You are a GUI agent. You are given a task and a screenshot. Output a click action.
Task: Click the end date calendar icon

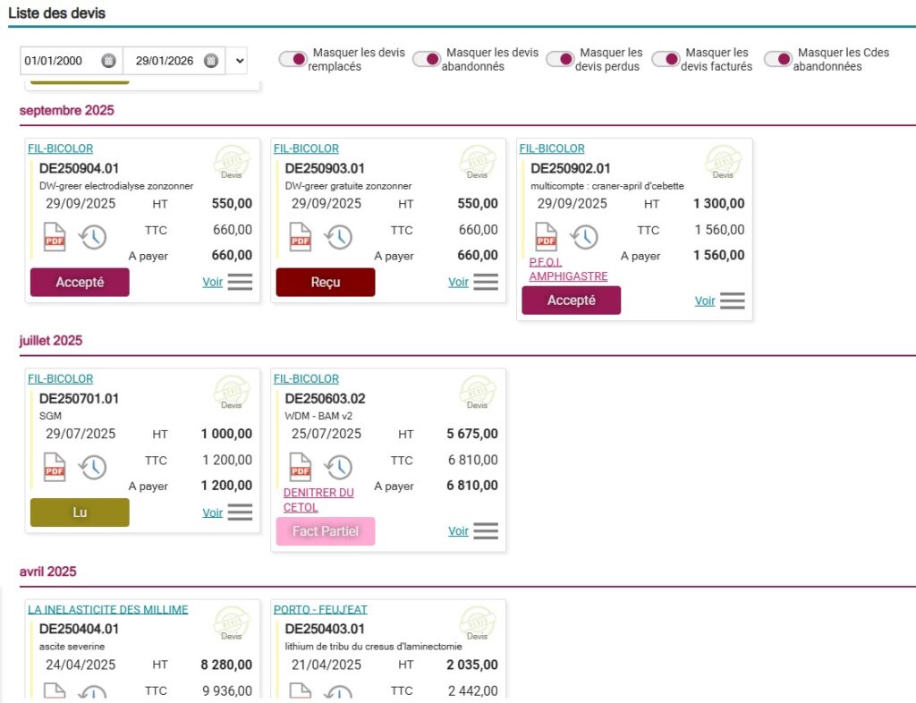pos(210,61)
